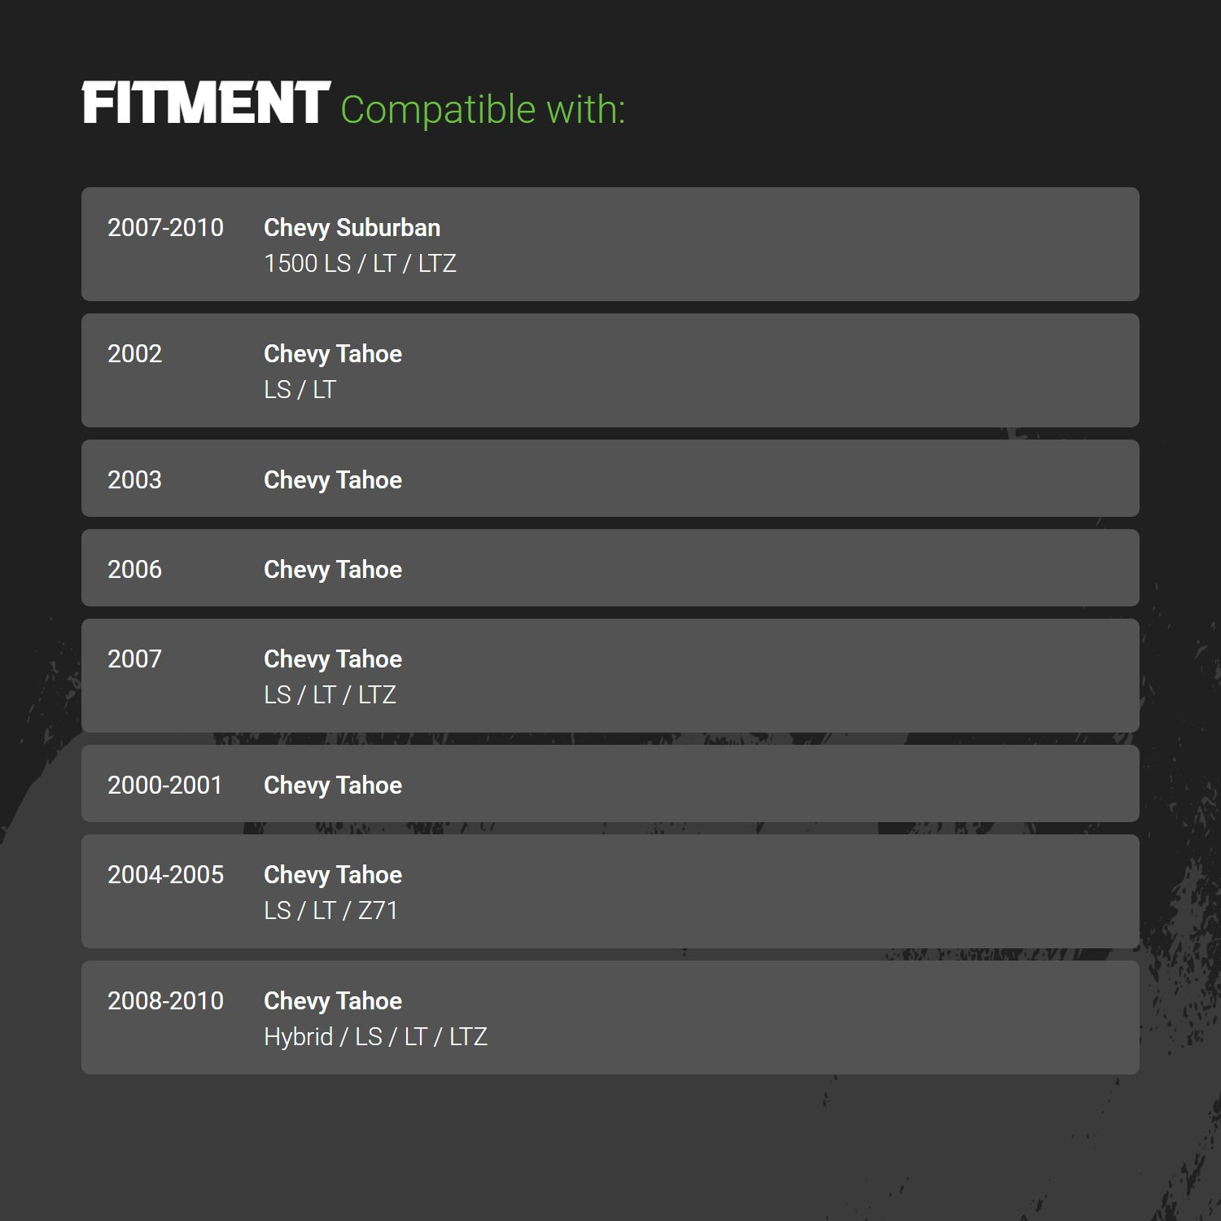Click the 'LS / LT' trim under 2002 Tahoe
The height and width of the screenshot is (1221, 1221).
(300, 390)
